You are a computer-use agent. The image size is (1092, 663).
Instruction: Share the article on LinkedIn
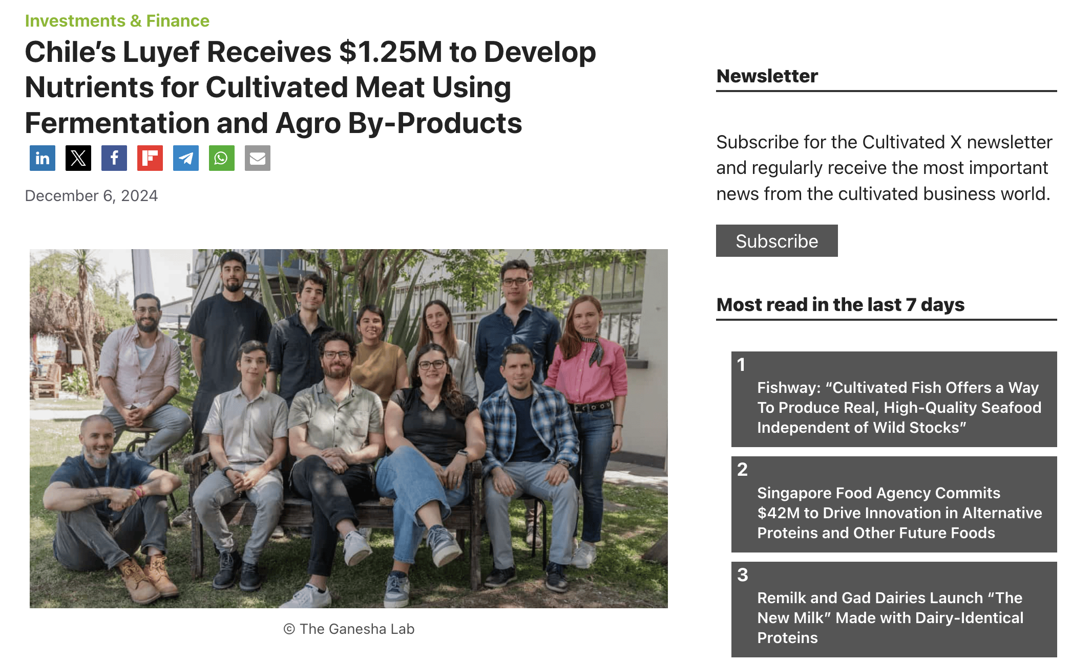click(43, 158)
